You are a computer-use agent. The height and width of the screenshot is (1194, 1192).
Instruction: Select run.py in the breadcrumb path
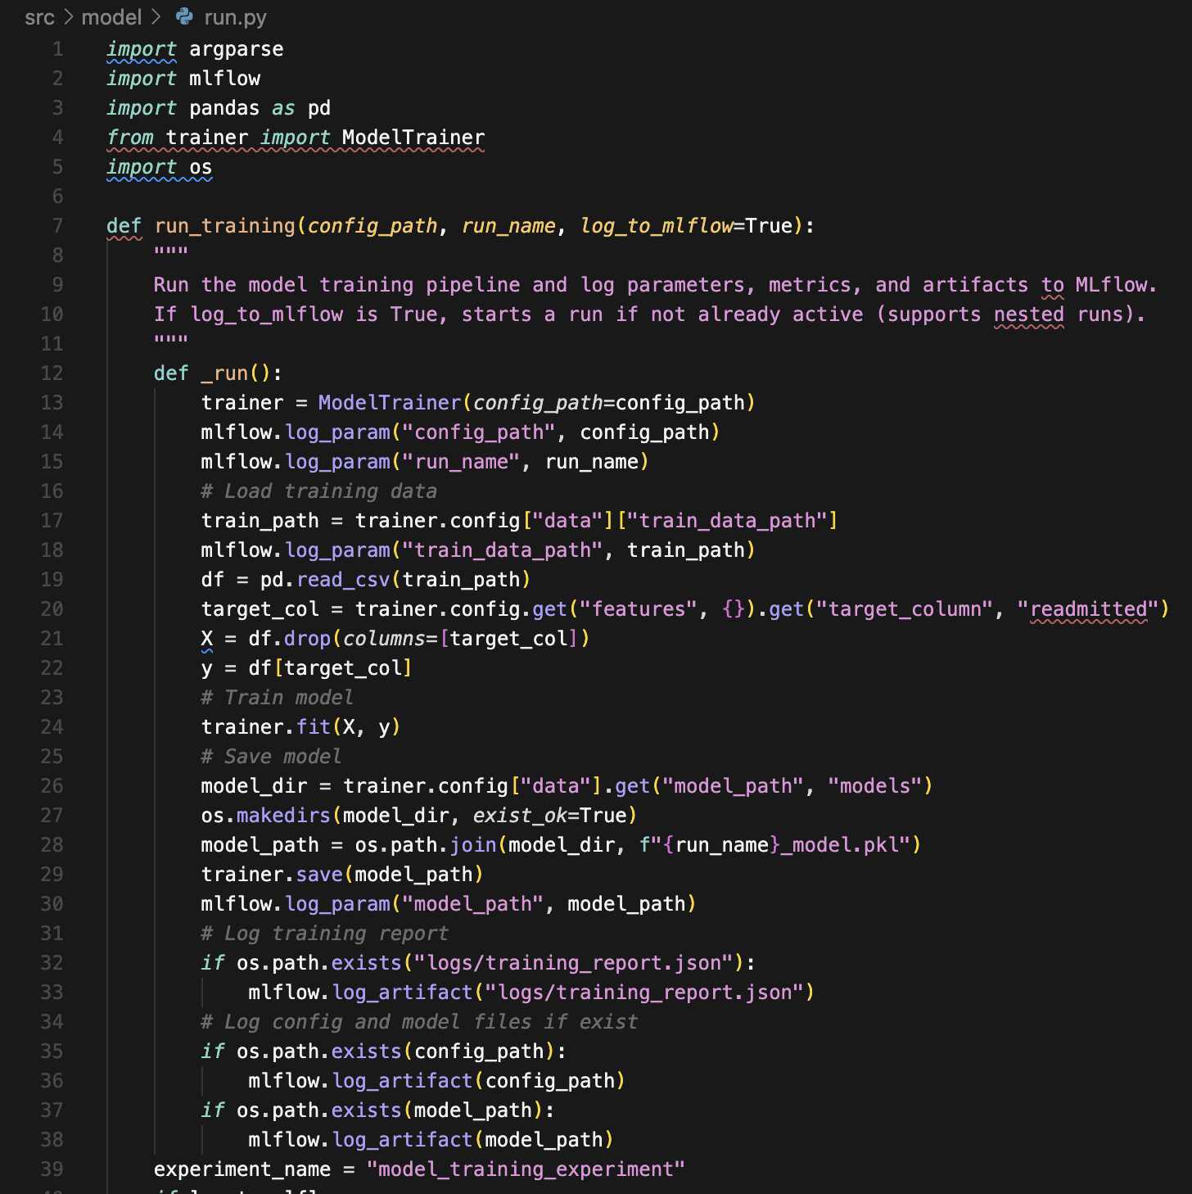tap(235, 17)
